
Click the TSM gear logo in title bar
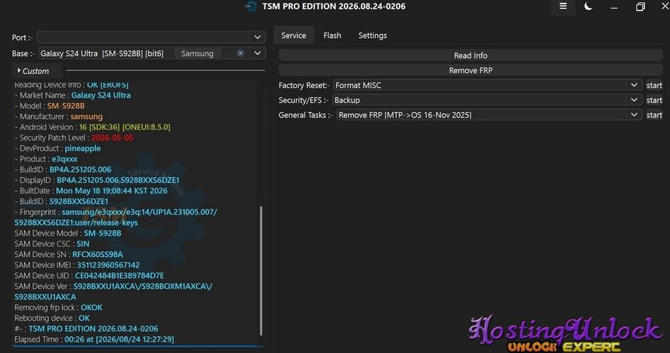pyautogui.click(x=251, y=6)
